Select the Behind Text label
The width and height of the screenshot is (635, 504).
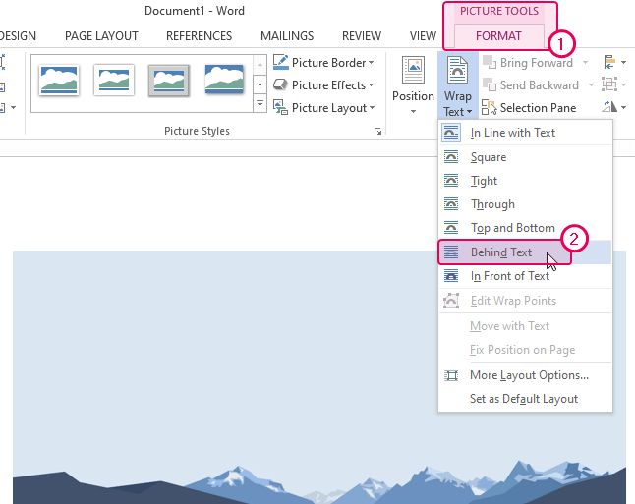point(501,252)
